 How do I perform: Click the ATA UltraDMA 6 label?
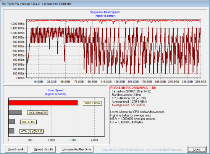point(31,131)
